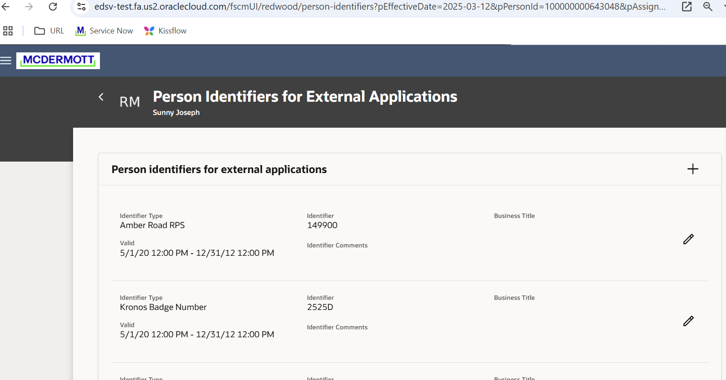The height and width of the screenshot is (380, 726).
Task: Click the McDermott logo
Action: pyautogui.click(x=58, y=61)
